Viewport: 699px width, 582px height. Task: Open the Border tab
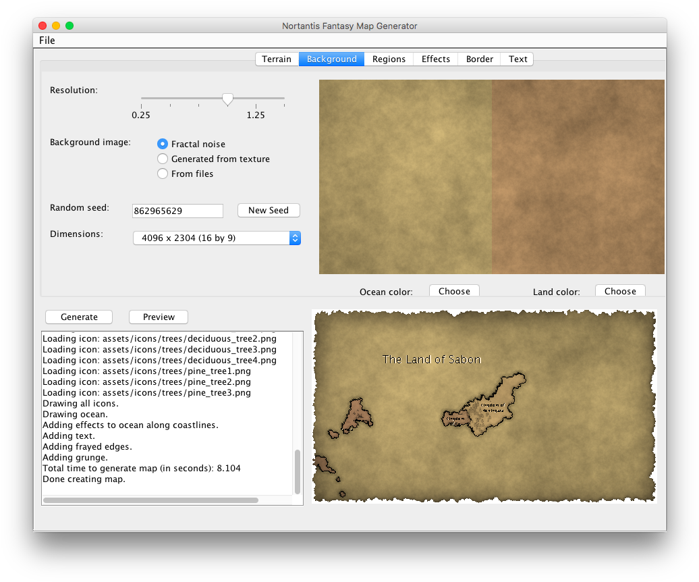coord(479,59)
